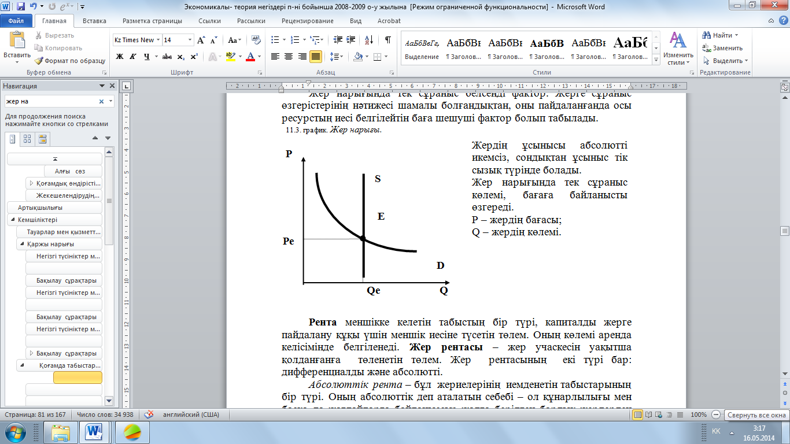This screenshot has height=444, width=790.
Task: Open the Файл tab
Action: [16, 20]
